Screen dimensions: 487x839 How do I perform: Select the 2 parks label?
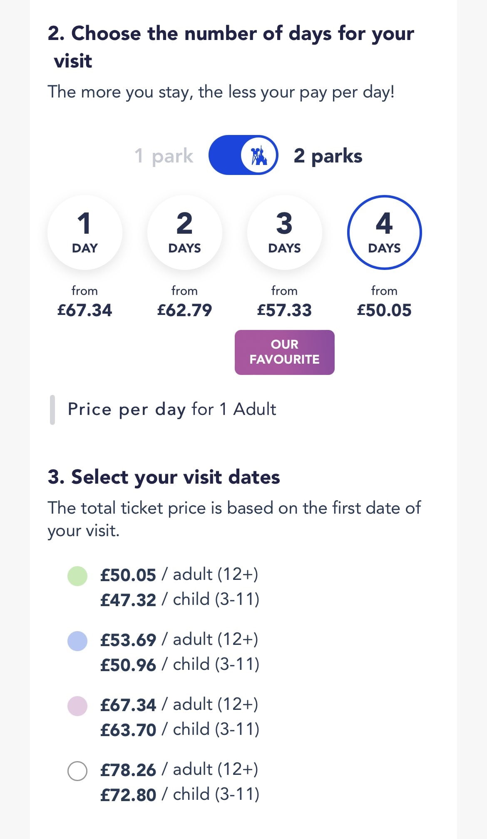[328, 156]
